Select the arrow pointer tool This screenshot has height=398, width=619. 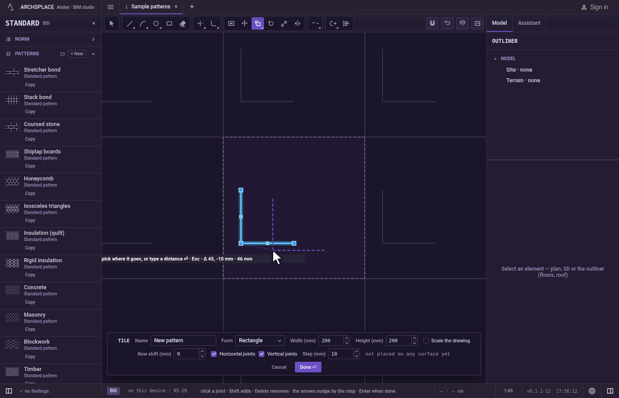coord(111,23)
